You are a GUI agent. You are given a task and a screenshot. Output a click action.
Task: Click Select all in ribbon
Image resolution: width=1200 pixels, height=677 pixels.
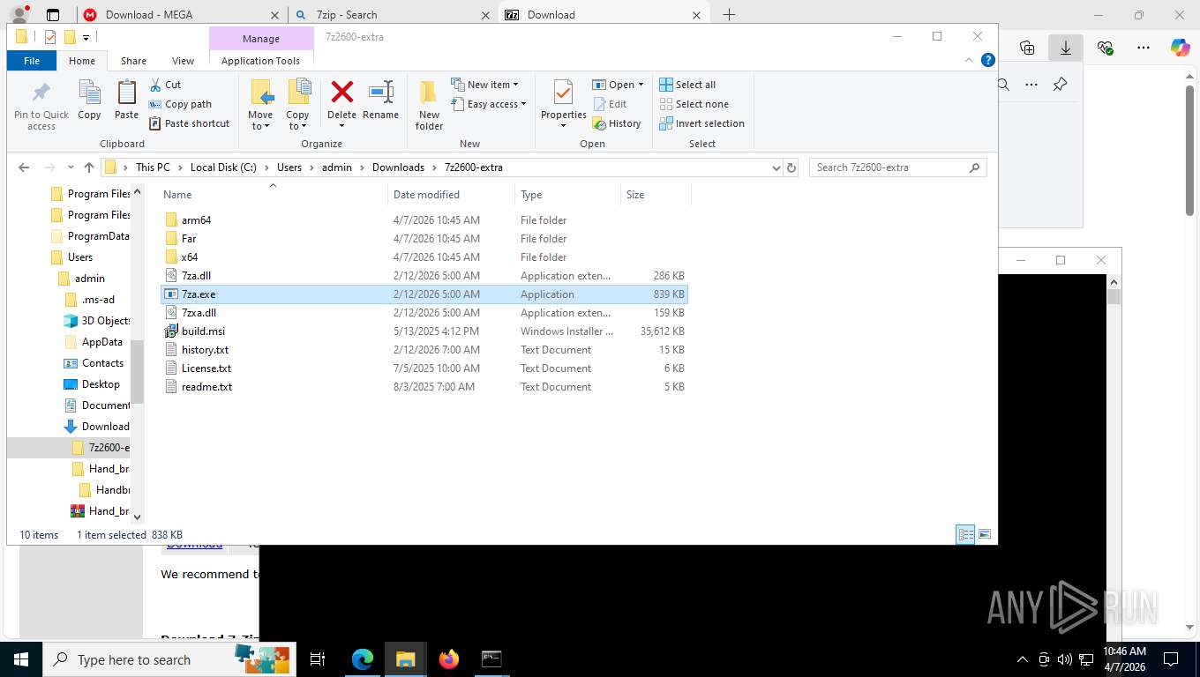pos(687,85)
